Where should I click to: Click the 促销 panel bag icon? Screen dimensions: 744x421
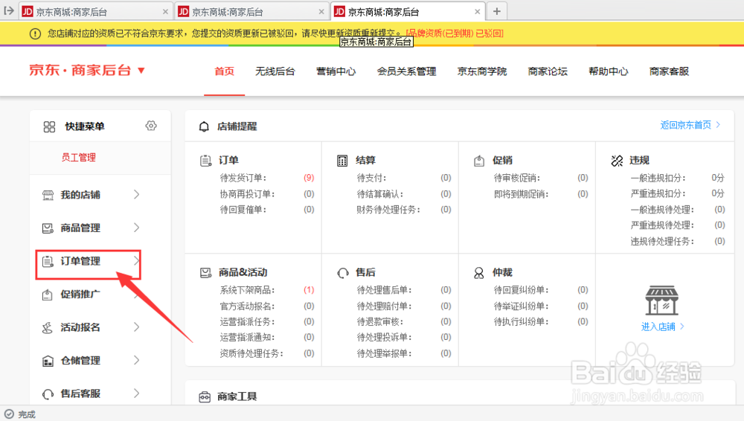[x=479, y=161]
